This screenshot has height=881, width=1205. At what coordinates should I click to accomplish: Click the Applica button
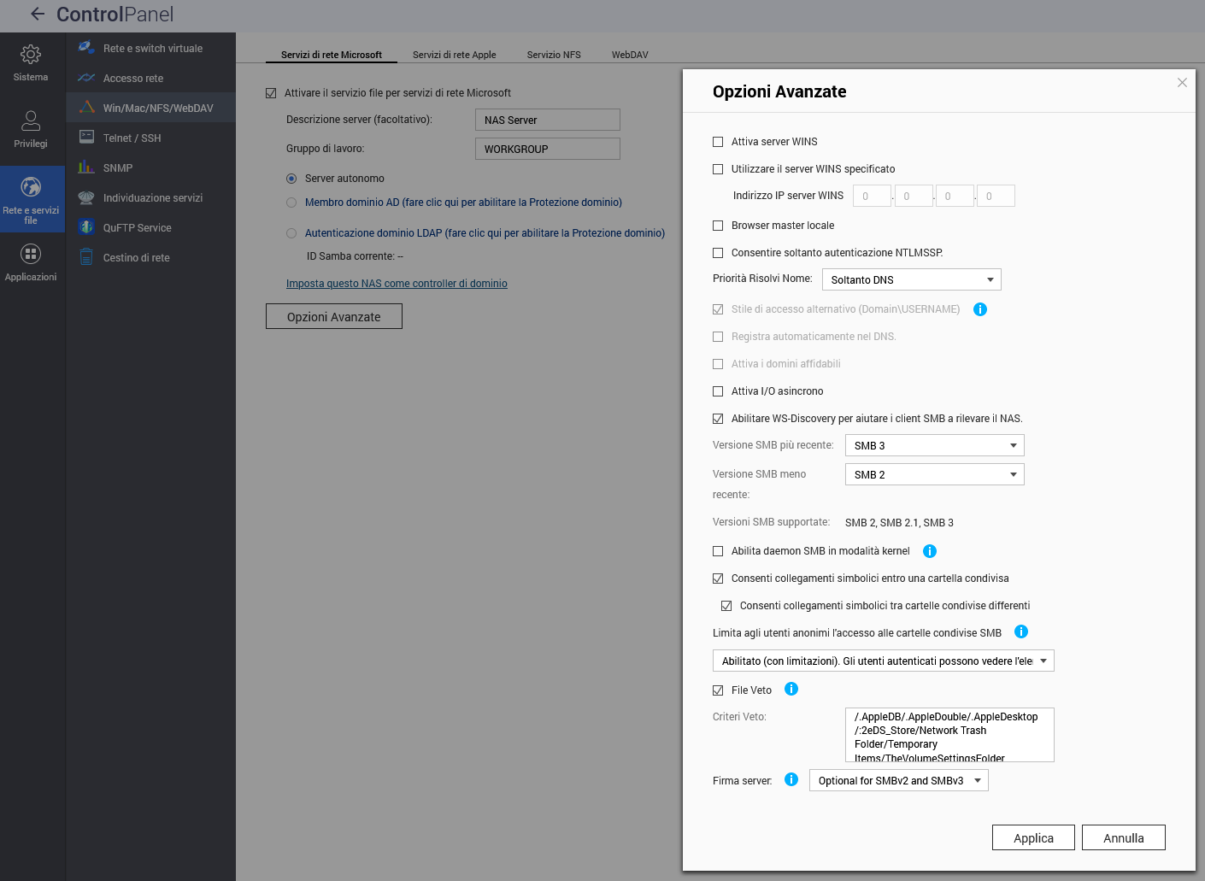pyautogui.click(x=1033, y=838)
